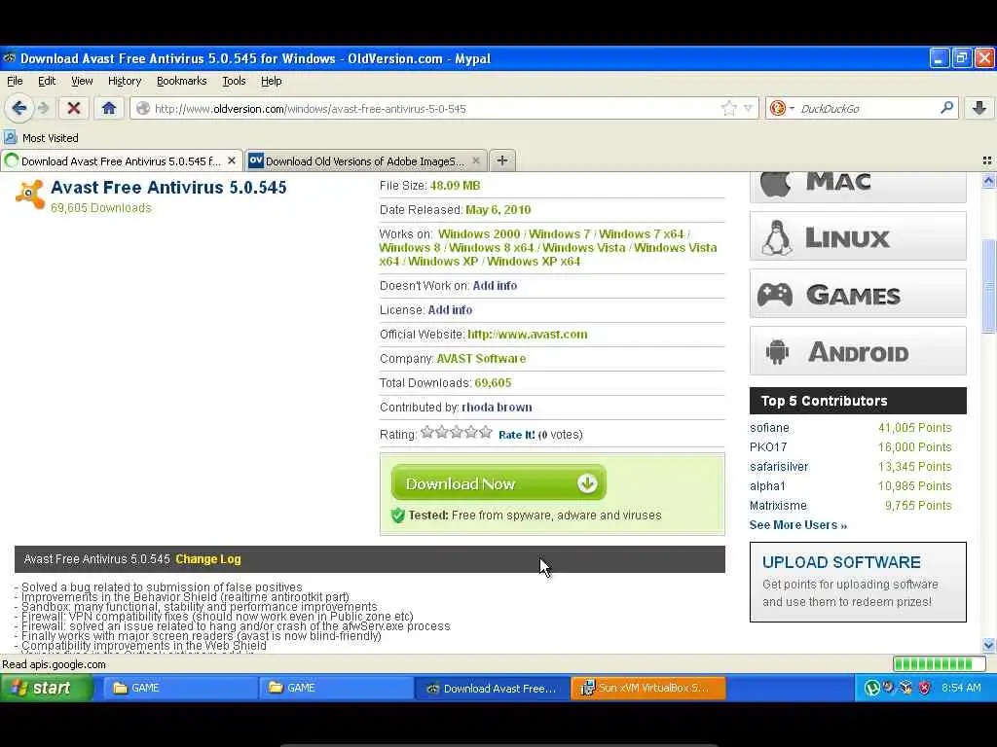Click the 8:54 AM system clock

tap(961, 688)
